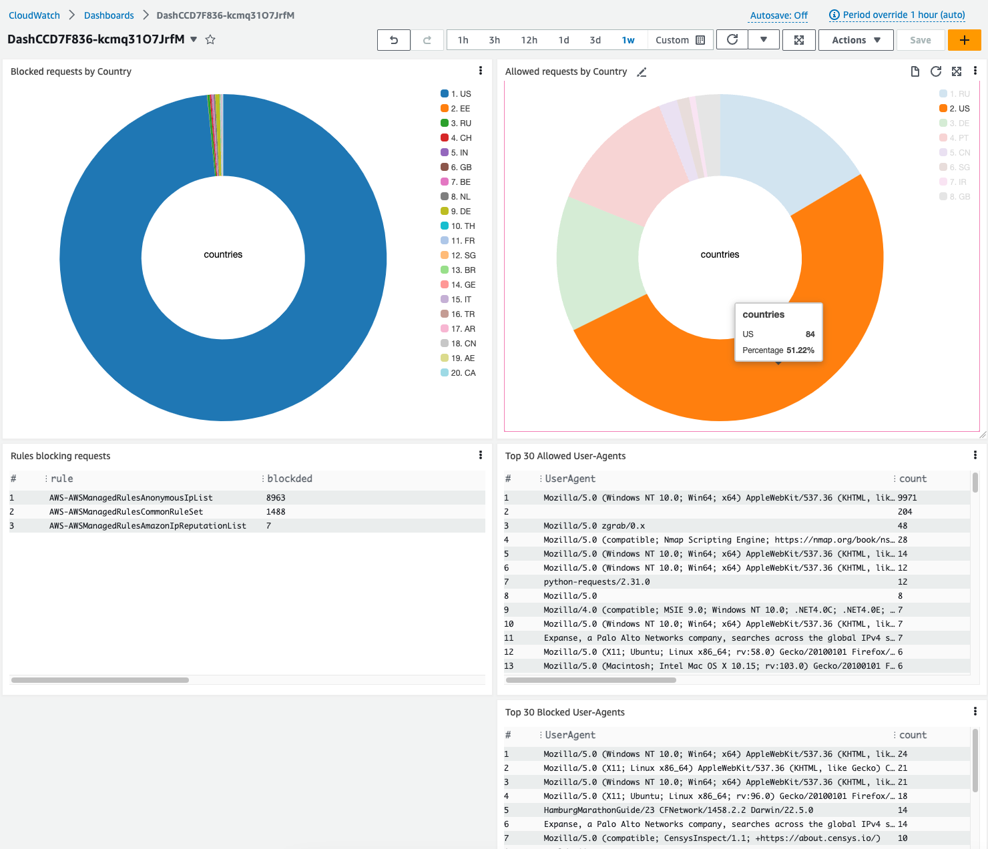Toggle RU legend swatch in Blocked chart
This screenshot has height=849, width=988.
pos(445,123)
